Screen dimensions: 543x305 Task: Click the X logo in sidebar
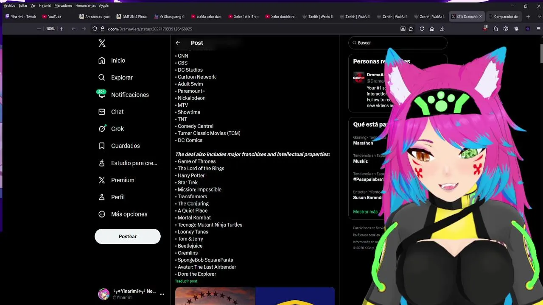tap(102, 43)
